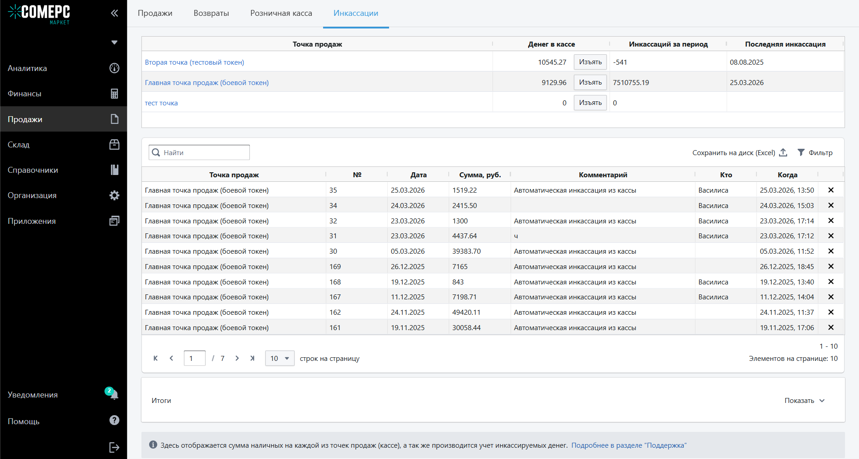Expand the account dropdown arrow in sidebar
The height and width of the screenshot is (459, 859).
[114, 43]
